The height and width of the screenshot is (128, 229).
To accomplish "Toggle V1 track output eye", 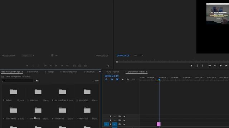I will tap(124, 124).
